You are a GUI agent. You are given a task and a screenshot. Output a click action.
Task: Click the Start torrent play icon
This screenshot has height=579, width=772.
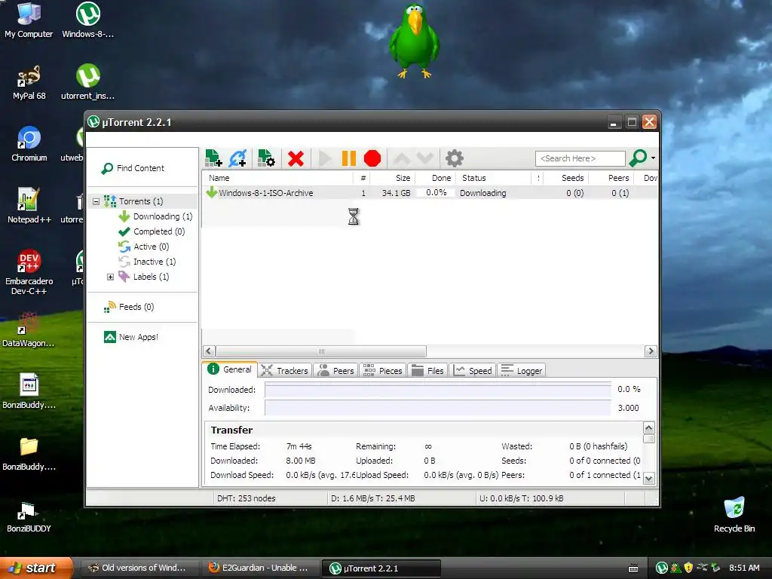coord(324,158)
